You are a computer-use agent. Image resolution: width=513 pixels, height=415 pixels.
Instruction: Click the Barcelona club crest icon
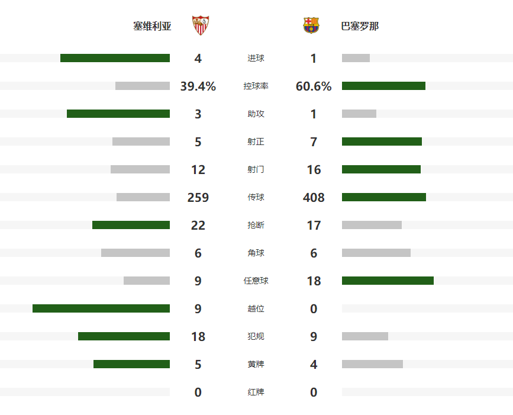(311, 25)
